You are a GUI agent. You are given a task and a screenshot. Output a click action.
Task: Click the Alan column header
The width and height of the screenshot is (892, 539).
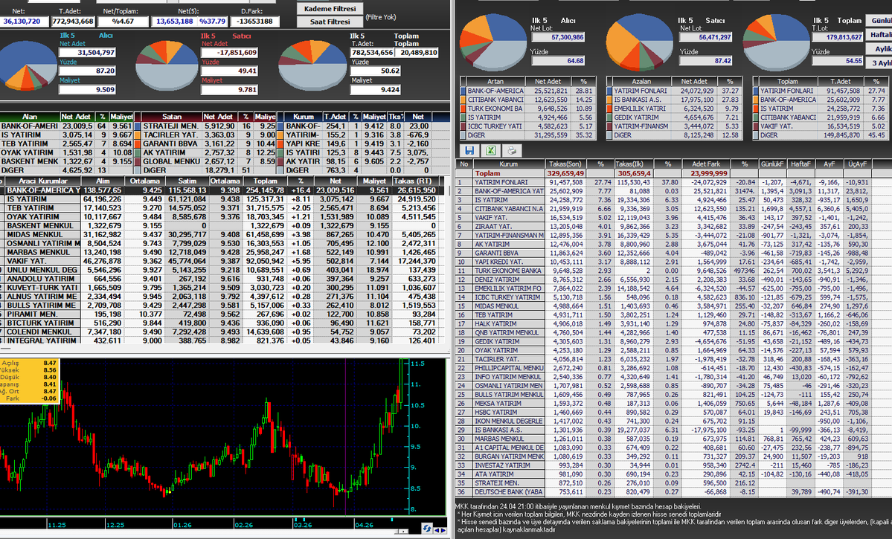click(30, 117)
